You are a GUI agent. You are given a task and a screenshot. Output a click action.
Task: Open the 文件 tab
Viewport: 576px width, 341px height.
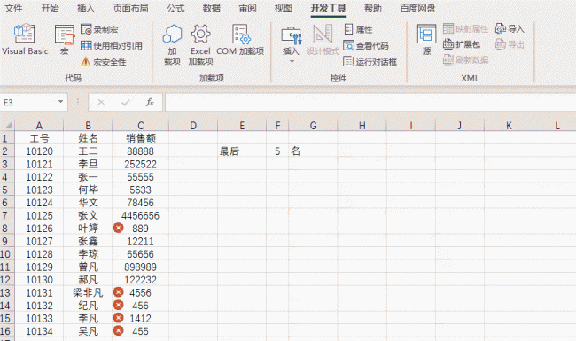pos(13,8)
